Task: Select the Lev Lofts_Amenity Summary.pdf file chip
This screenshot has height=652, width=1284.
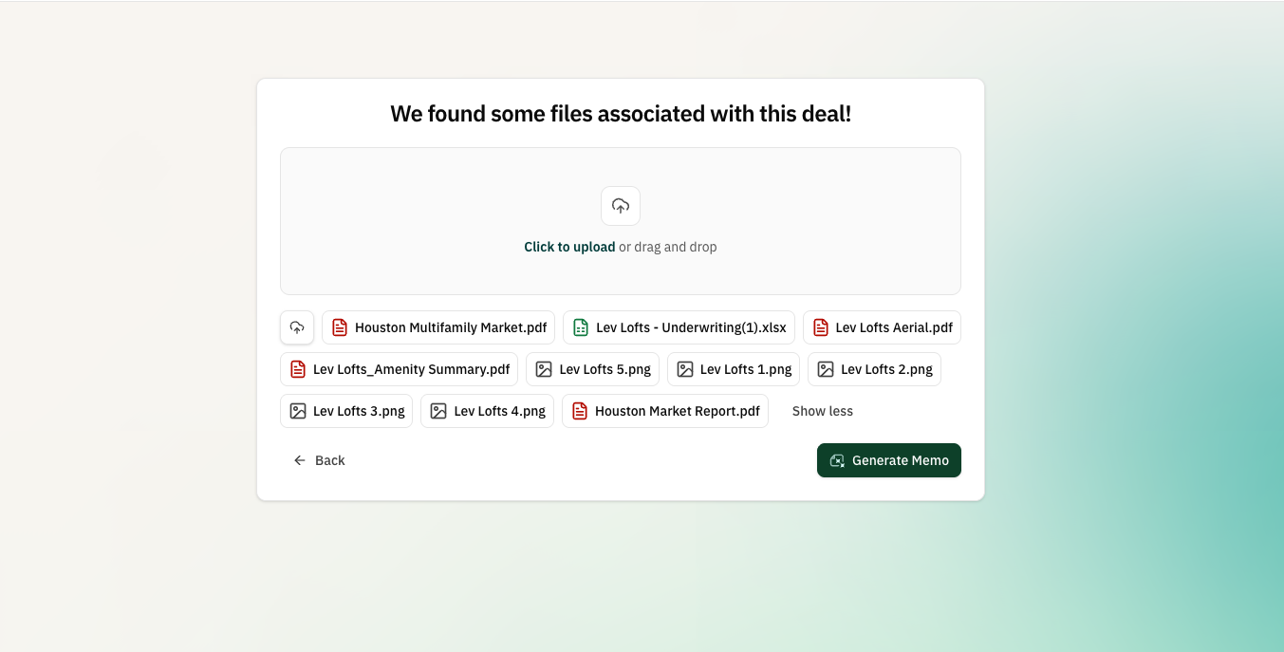Action: coord(400,369)
